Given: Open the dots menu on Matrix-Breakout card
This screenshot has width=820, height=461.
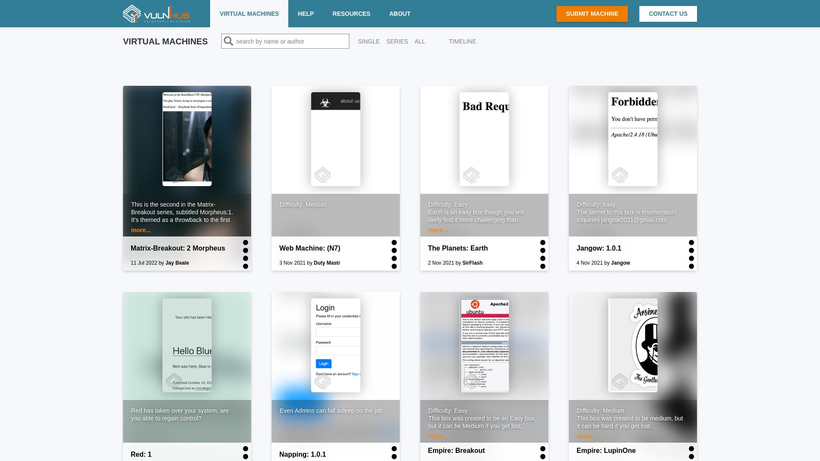Looking at the screenshot, I should click(246, 254).
